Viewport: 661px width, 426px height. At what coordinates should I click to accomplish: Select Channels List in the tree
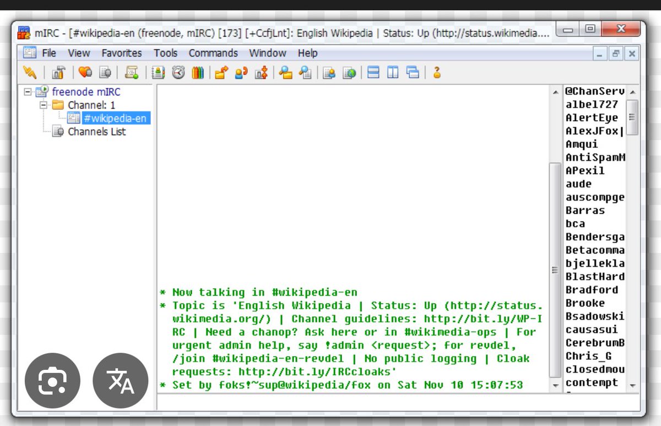pyautogui.click(x=96, y=132)
